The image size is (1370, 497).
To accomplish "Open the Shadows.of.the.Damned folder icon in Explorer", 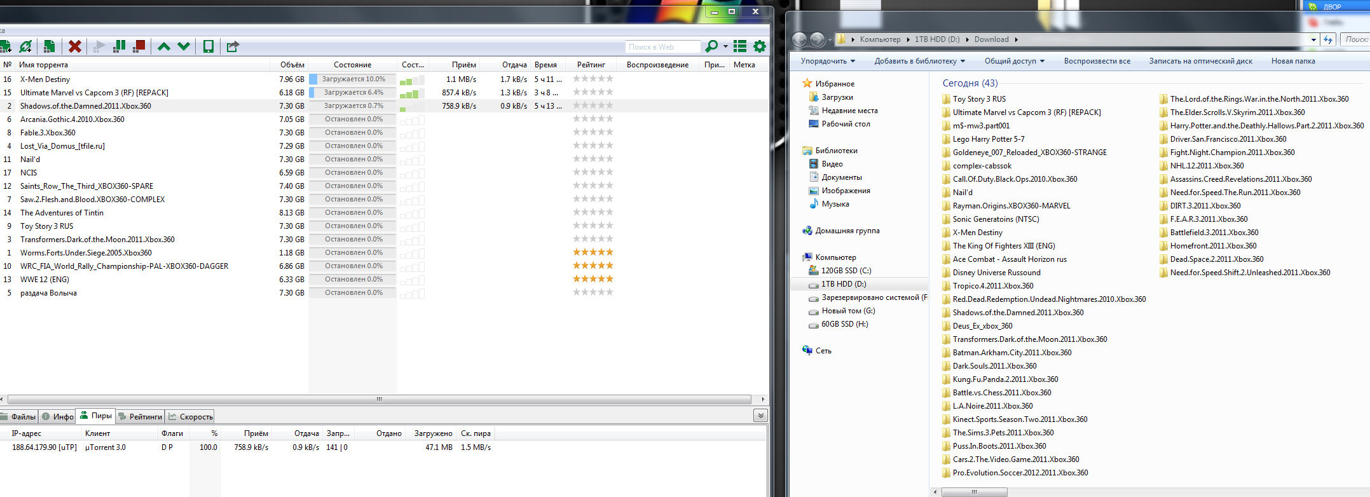I will tap(946, 313).
